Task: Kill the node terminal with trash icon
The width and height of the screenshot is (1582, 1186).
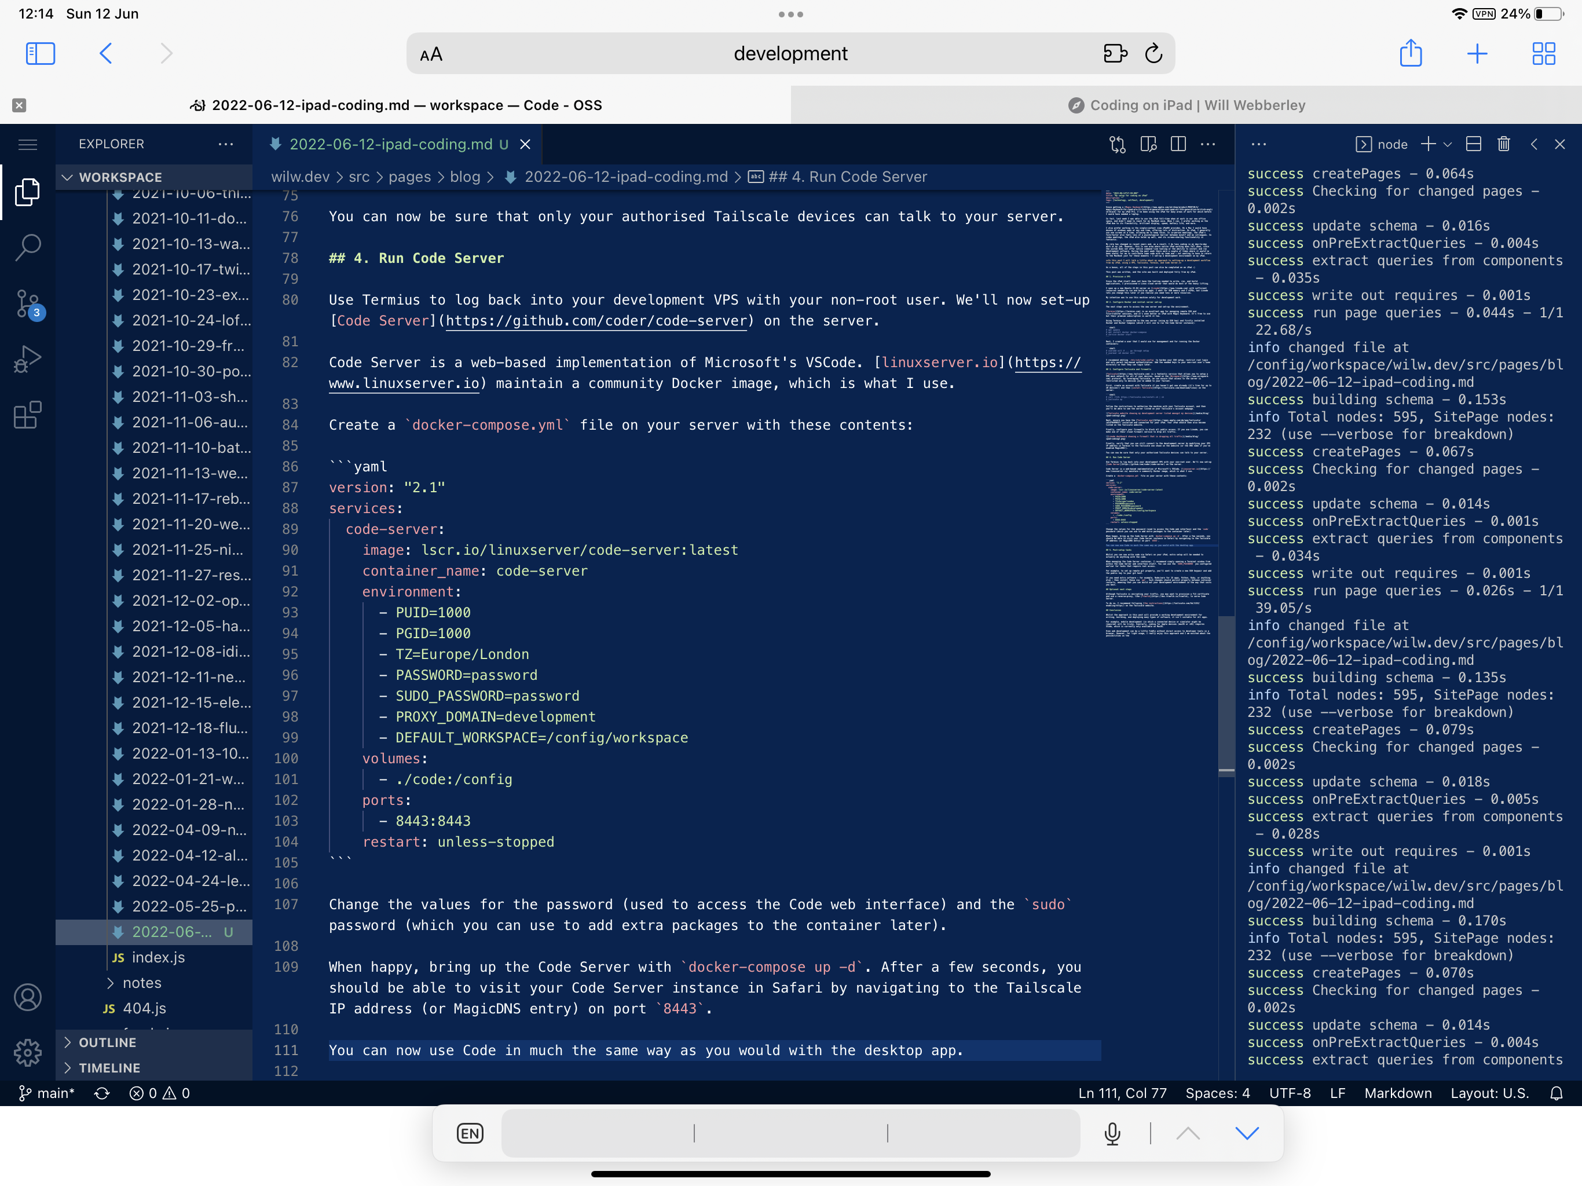Action: [x=1503, y=144]
